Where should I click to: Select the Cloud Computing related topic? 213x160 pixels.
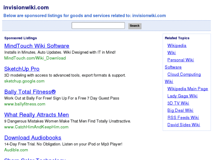[x=184, y=74]
